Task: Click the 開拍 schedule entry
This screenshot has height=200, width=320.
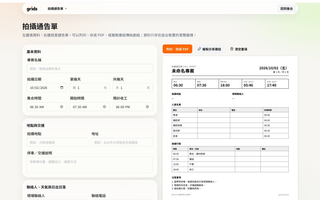Action: click(x=192, y=159)
